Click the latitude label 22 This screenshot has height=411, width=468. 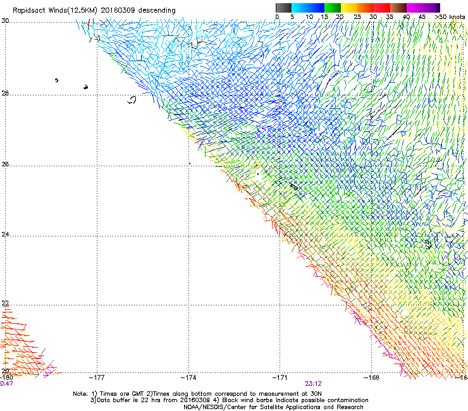(x=5, y=304)
